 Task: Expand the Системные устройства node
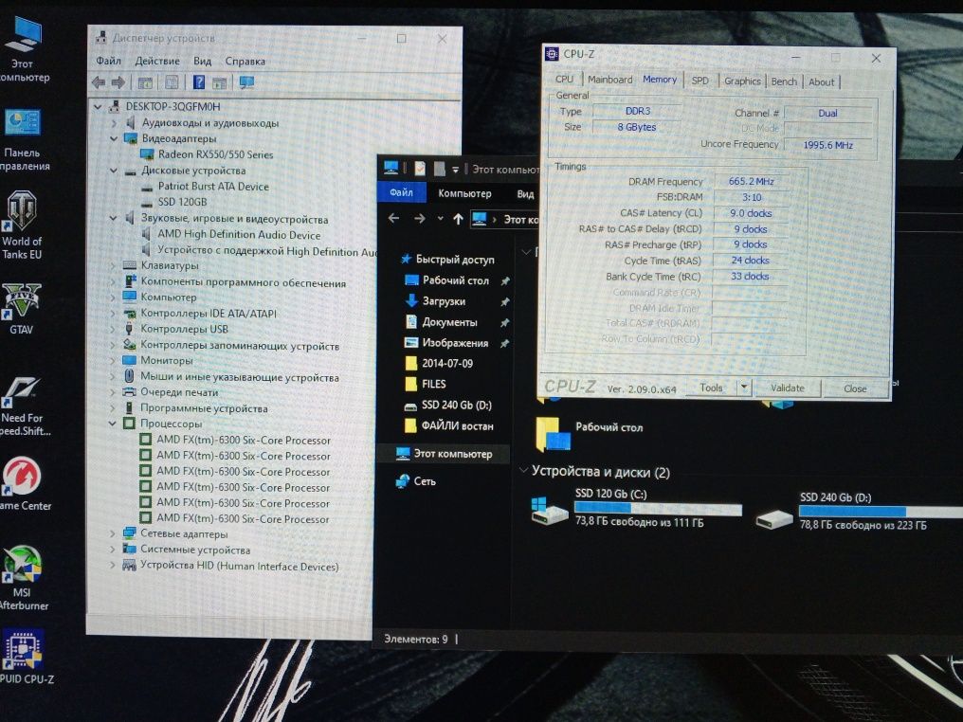click(x=113, y=549)
